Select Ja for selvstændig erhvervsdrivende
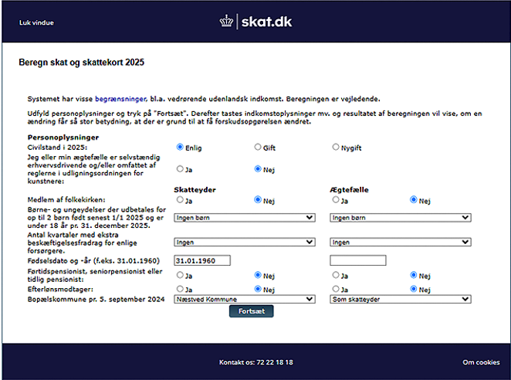Viewport: 511px width, 380px height. point(180,168)
